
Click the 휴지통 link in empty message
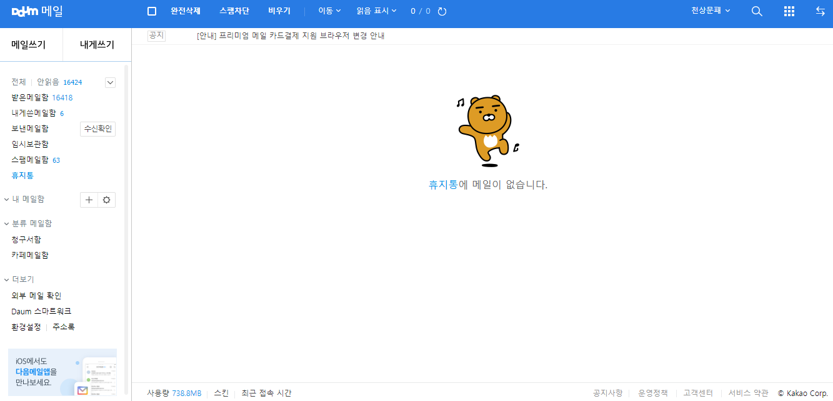click(x=443, y=185)
